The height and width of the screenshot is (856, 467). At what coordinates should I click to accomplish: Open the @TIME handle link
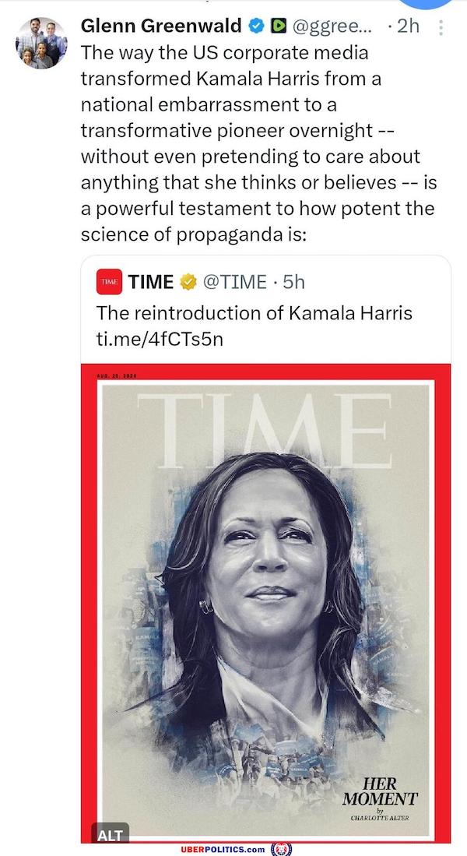click(233, 281)
